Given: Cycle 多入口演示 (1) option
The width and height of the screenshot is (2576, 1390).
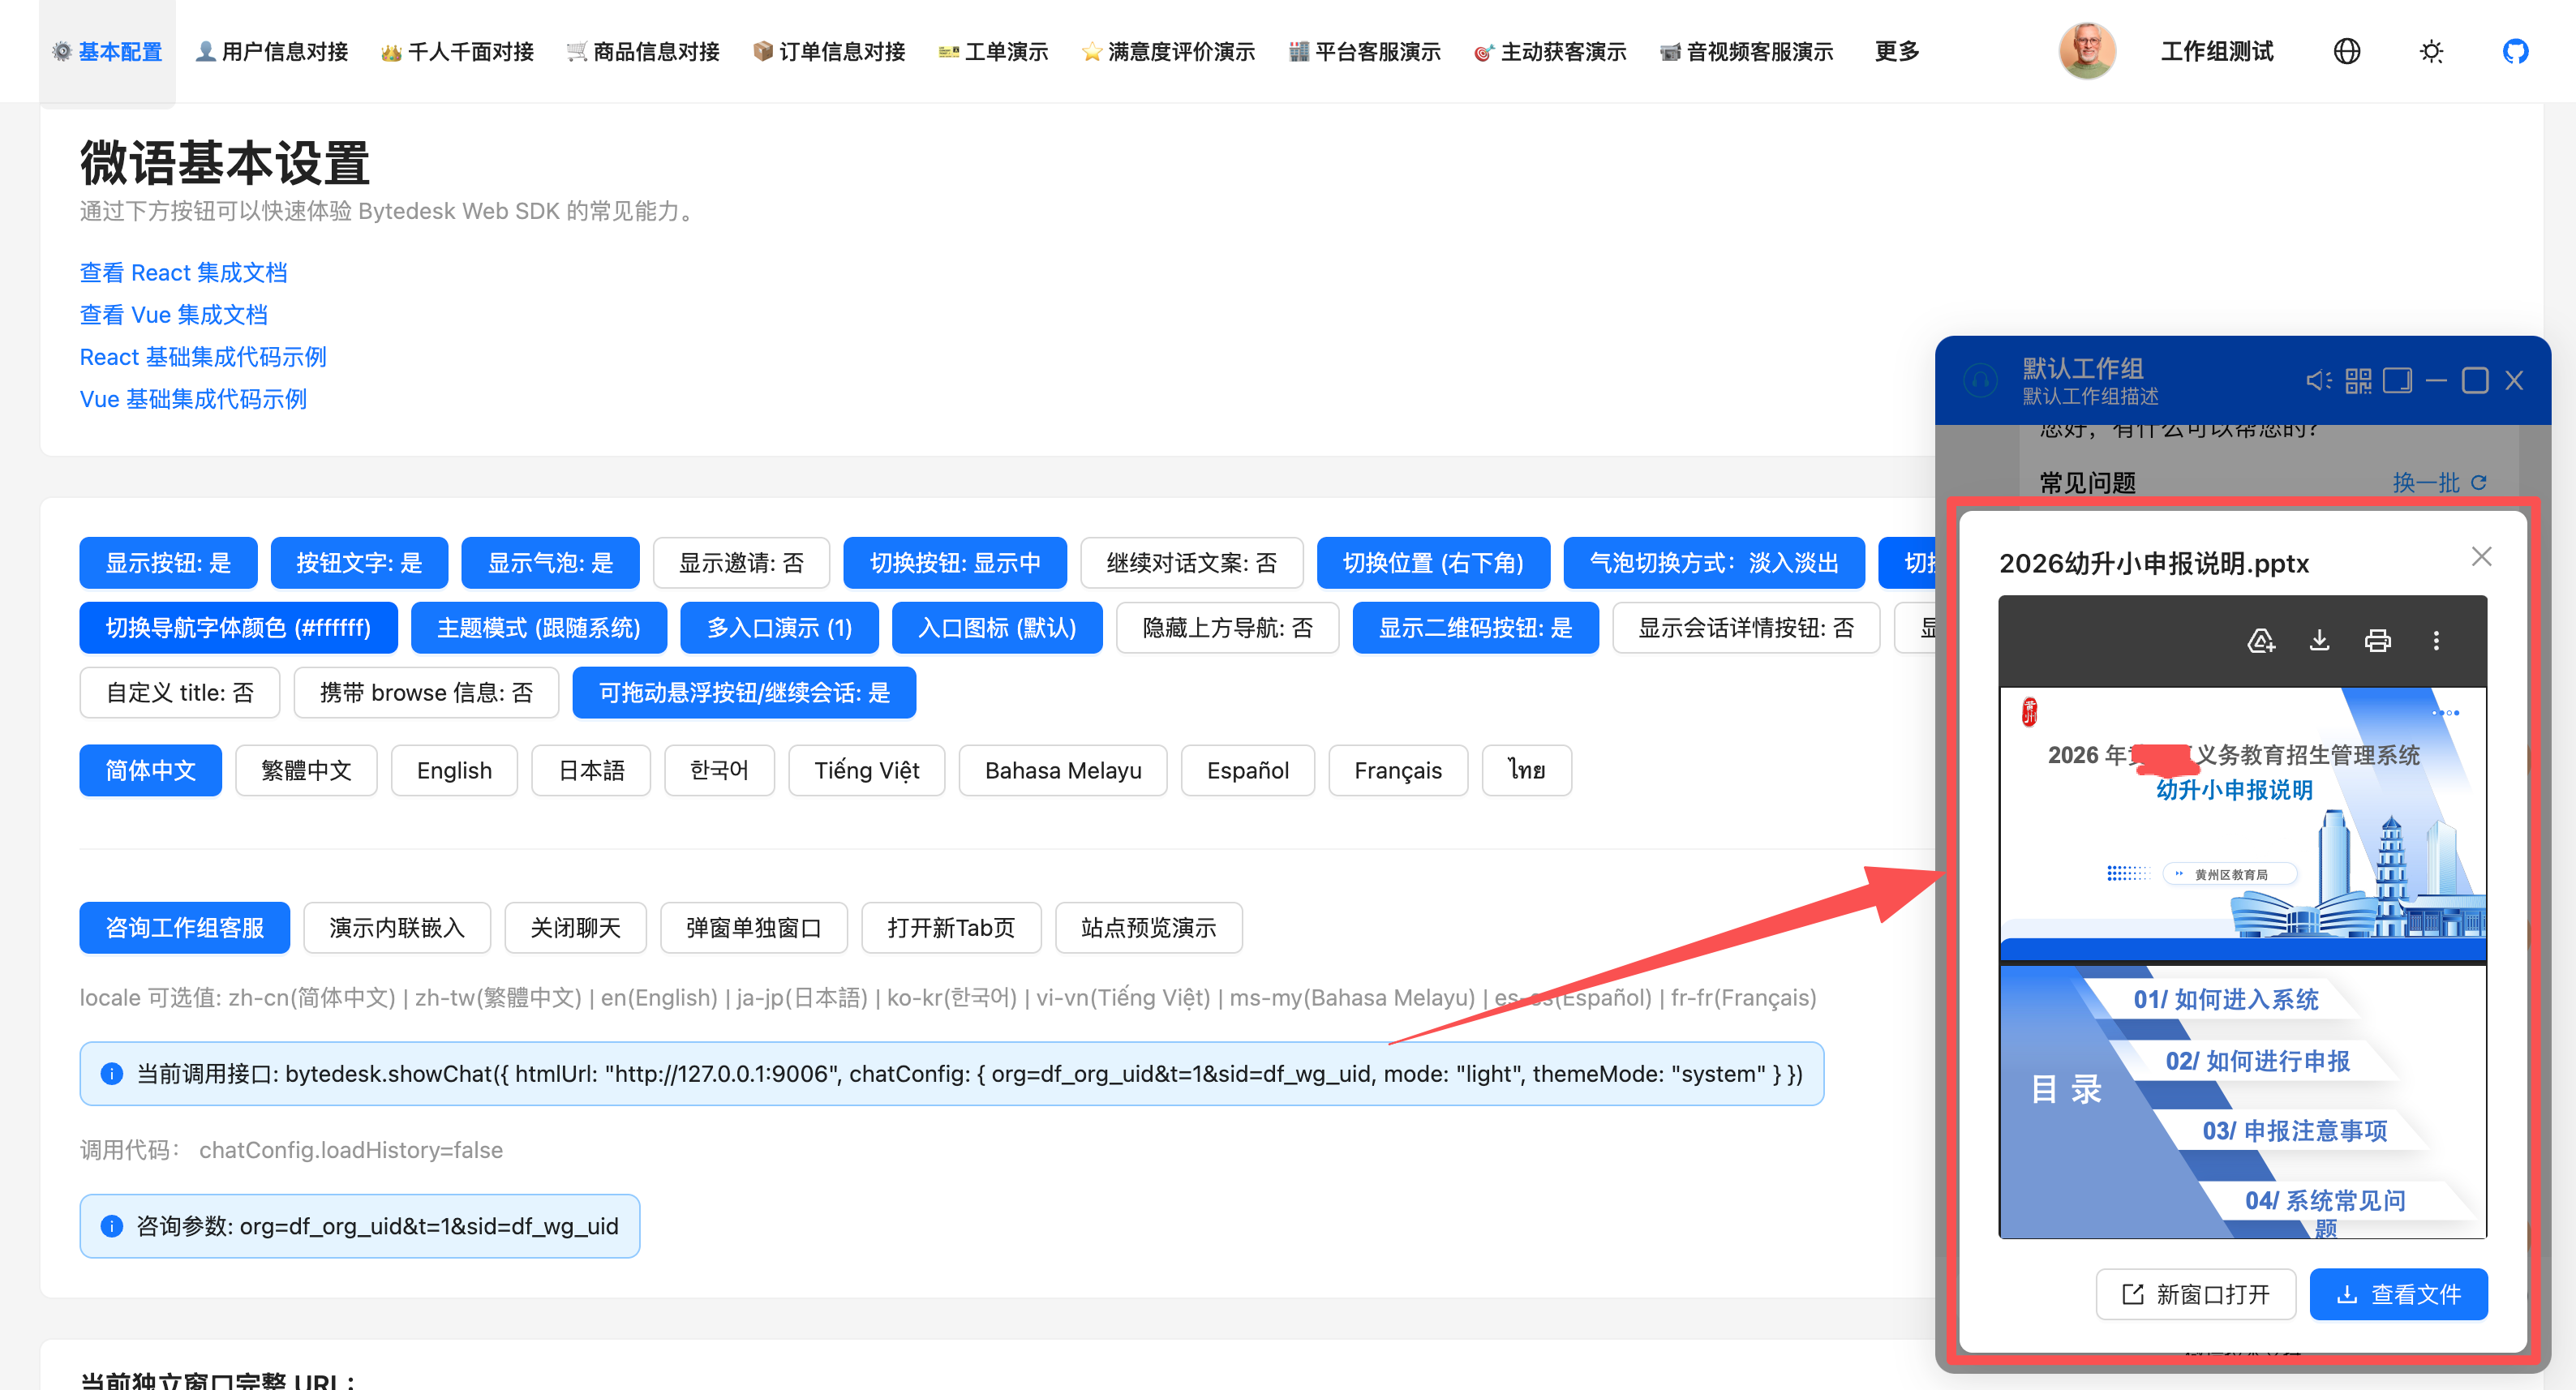Looking at the screenshot, I should pyautogui.click(x=779, y=628).
